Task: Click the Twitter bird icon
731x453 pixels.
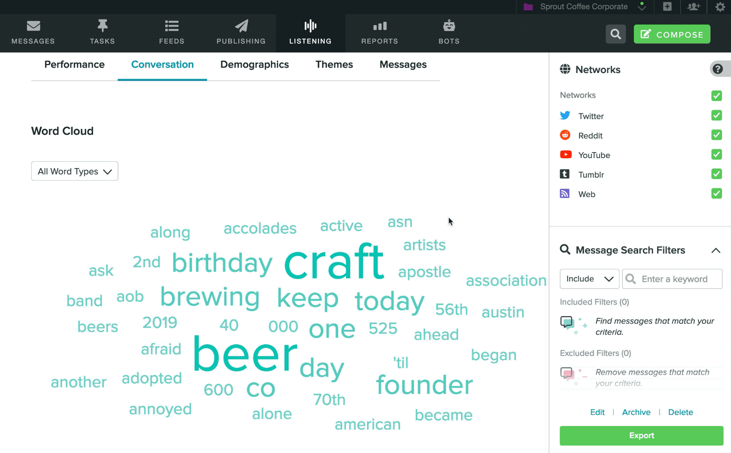Action: pyautogui.click(x=565, y=115)
